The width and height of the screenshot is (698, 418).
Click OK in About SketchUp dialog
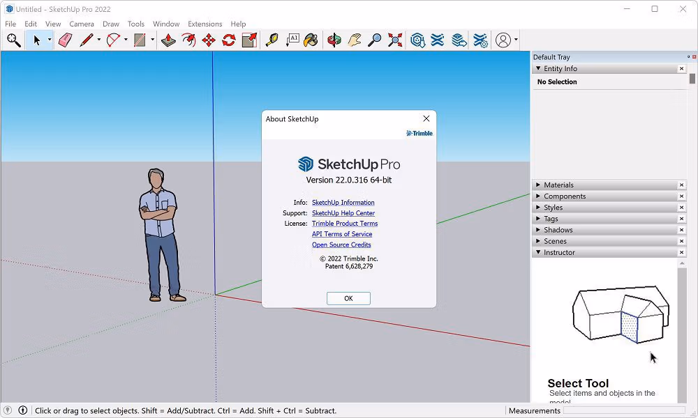pyautogui.click(x=348, y=298)
